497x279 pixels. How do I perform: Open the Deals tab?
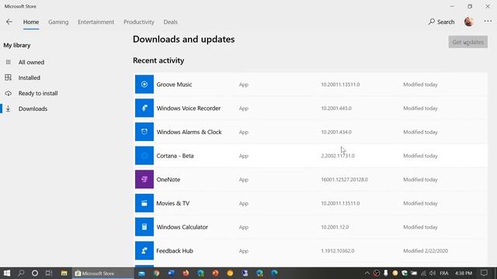tap(171, 22)
